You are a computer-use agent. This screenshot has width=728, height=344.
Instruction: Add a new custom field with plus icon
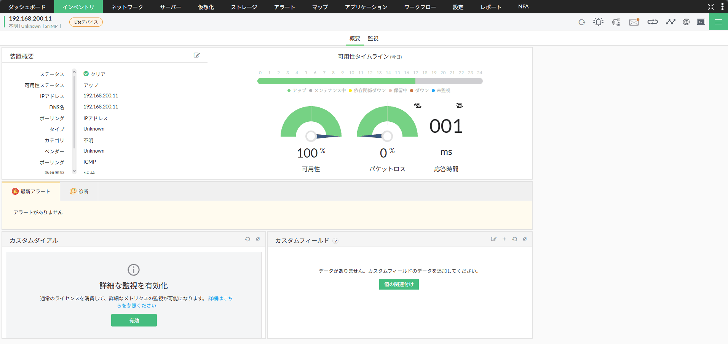click(x=504, y=239)
